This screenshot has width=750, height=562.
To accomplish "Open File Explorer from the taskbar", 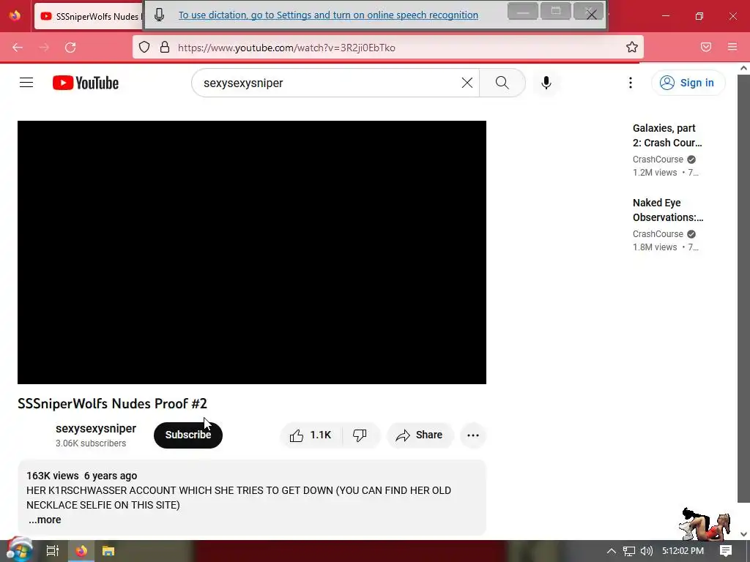I will click(108, 551).
